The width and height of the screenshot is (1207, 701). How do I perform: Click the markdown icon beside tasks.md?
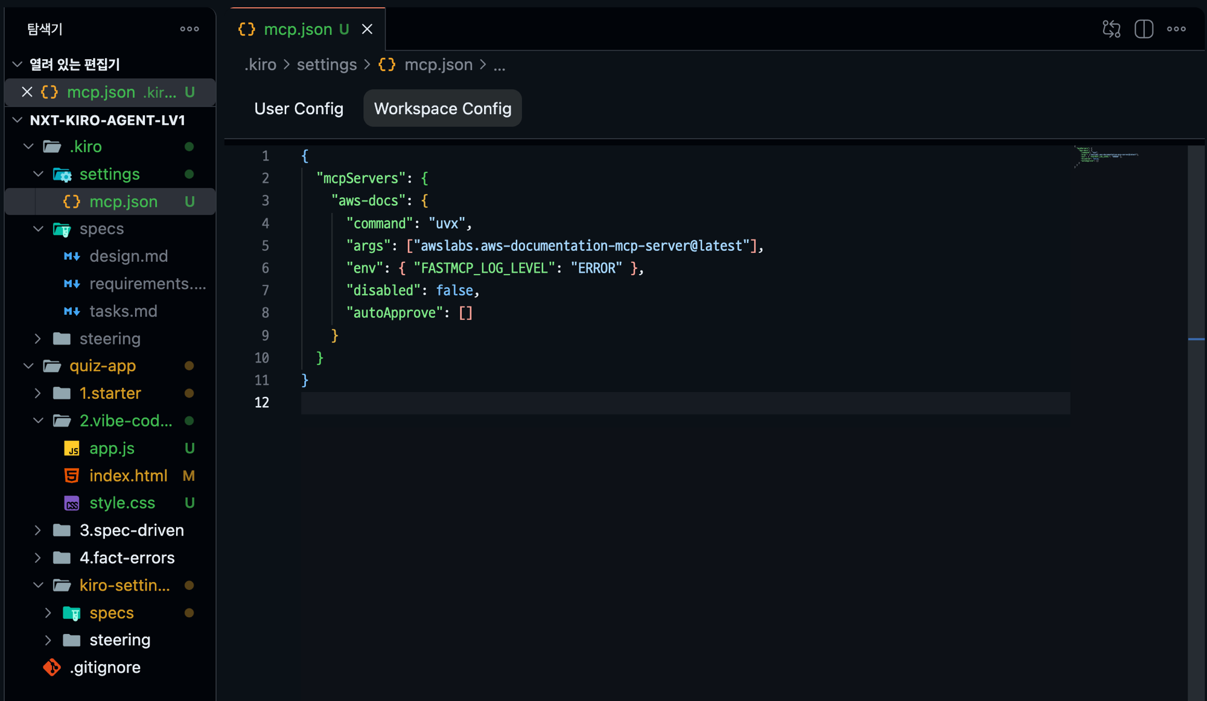click(x=72, y=311)
